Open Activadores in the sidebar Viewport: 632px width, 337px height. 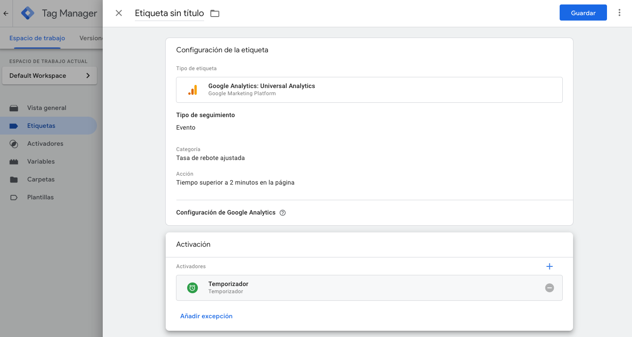click(x=48, y=143)
